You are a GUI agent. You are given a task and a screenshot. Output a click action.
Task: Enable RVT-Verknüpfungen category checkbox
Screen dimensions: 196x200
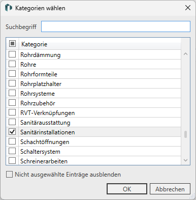tap(12, 112)
